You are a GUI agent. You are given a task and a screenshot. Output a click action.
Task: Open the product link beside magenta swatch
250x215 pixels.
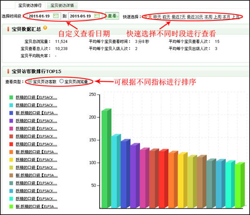[x=36, y=129]
